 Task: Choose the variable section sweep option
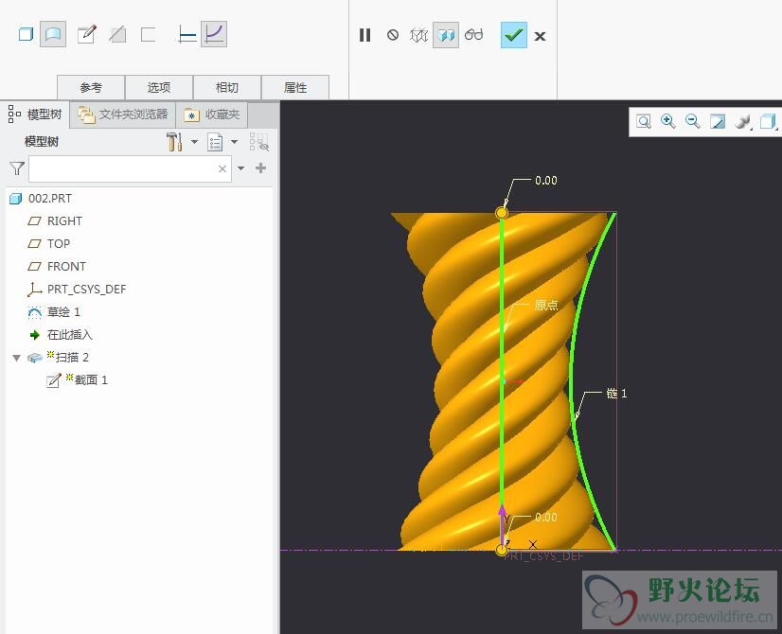[x=214, y=34]
